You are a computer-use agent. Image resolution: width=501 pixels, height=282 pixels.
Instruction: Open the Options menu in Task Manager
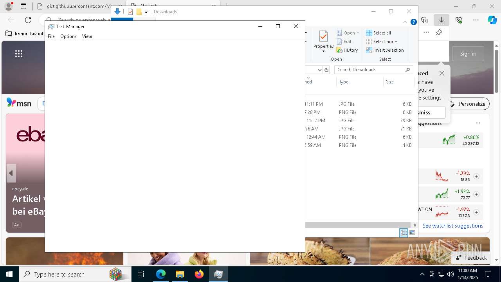click(x=68, y=36)
